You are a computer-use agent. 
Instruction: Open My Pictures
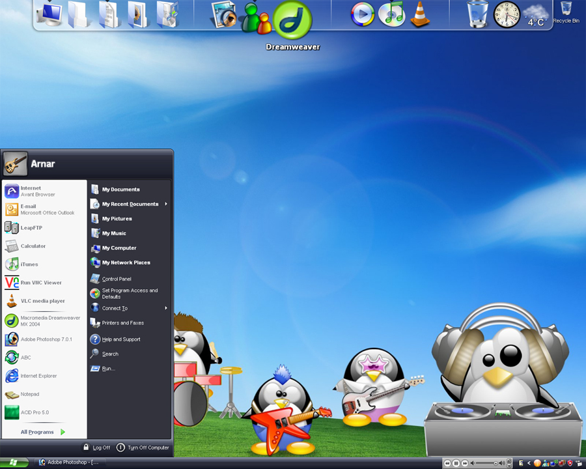click(129, 218)
